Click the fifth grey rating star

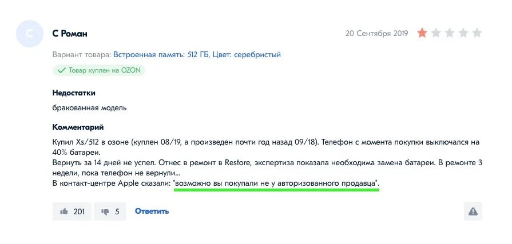477,33
